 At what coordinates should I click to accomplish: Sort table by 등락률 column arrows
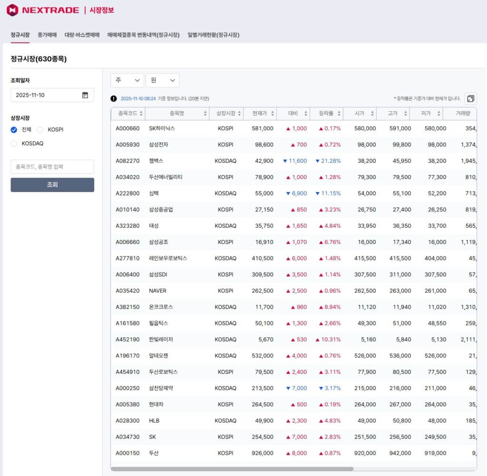tap(339, 114)
